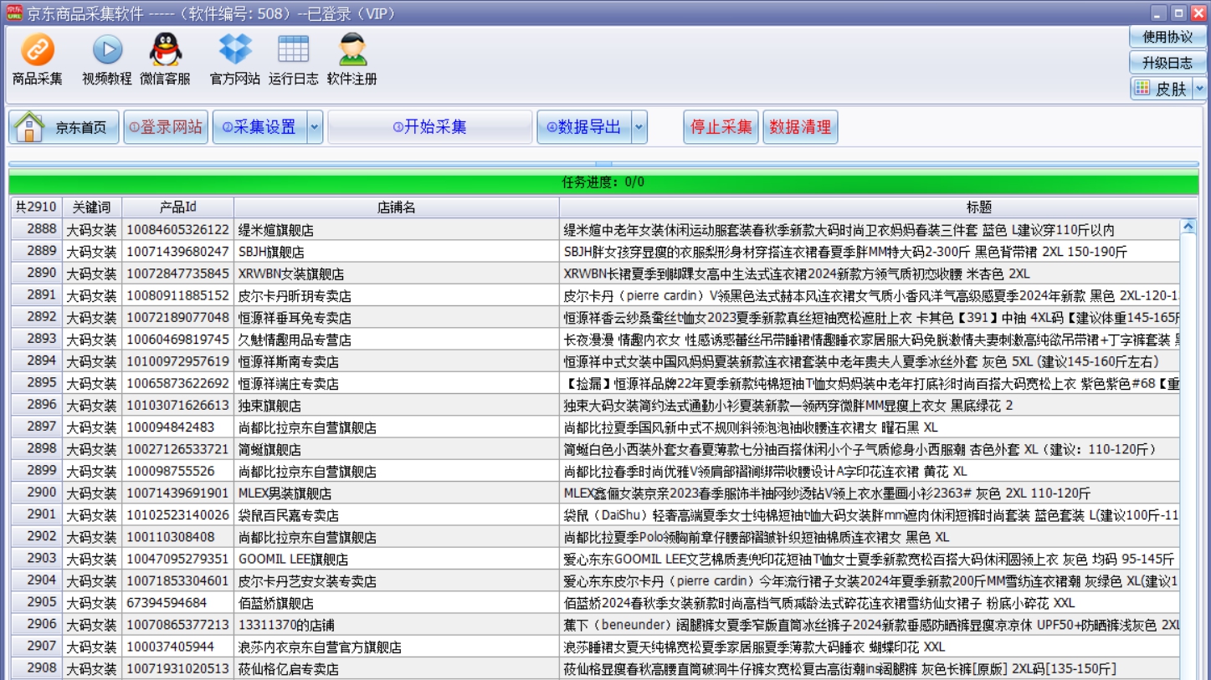The width and height of the screenshot is (1211, 680).
Task: Click the 软件注册 registration icon
Action: tap(351, 50)
